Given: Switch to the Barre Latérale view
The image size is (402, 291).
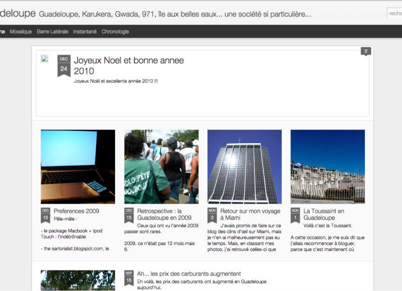Looking at the screenshot, I should tap(52, 32).
